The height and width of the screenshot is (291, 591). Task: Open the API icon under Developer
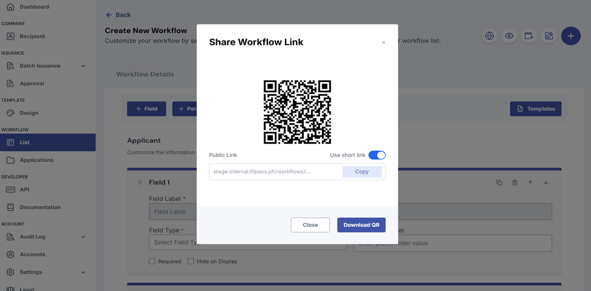point(10,190)
